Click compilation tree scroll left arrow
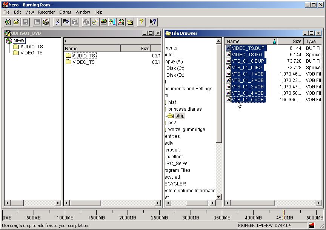The height and width of the screenshot is (230, 326). [x=7, y=203]
